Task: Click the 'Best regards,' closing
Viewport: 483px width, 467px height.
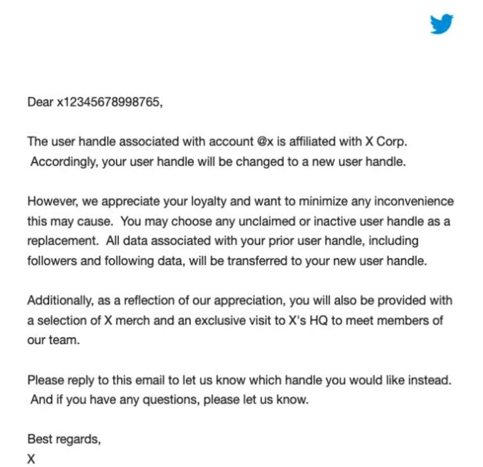Action: click(64, 439)
